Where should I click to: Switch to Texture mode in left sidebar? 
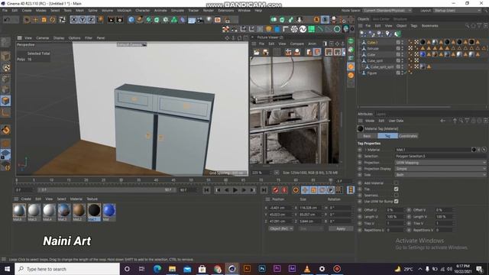5,68
